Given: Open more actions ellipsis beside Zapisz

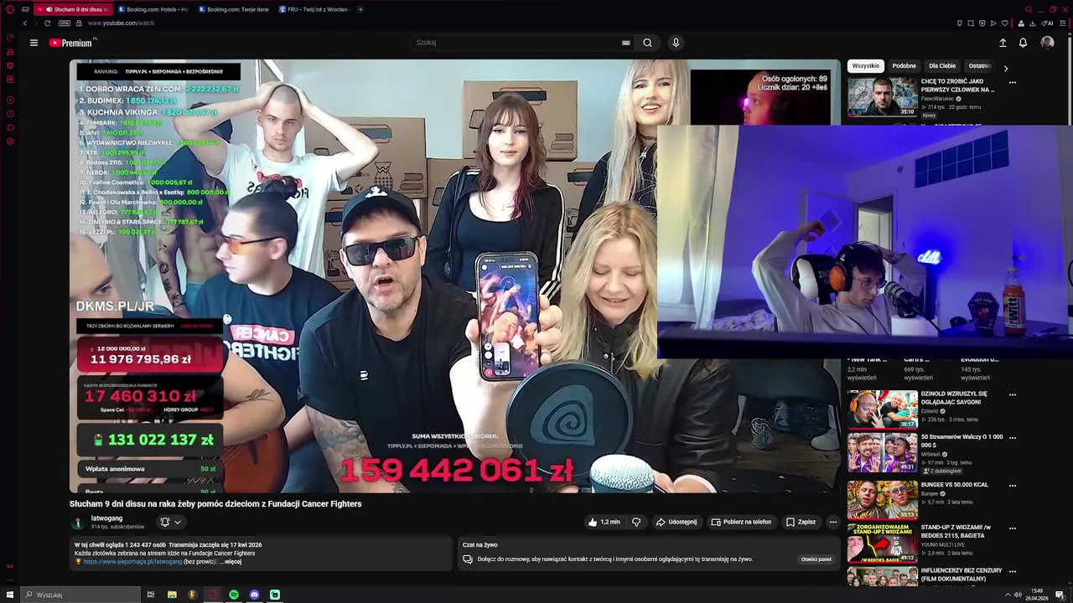Looking at the screenshot, I should [x=832, y=522].
